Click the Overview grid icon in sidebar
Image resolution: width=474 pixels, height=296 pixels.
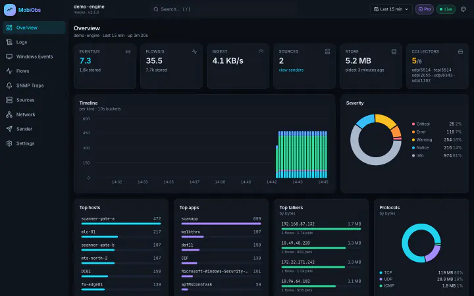point(9,28)
